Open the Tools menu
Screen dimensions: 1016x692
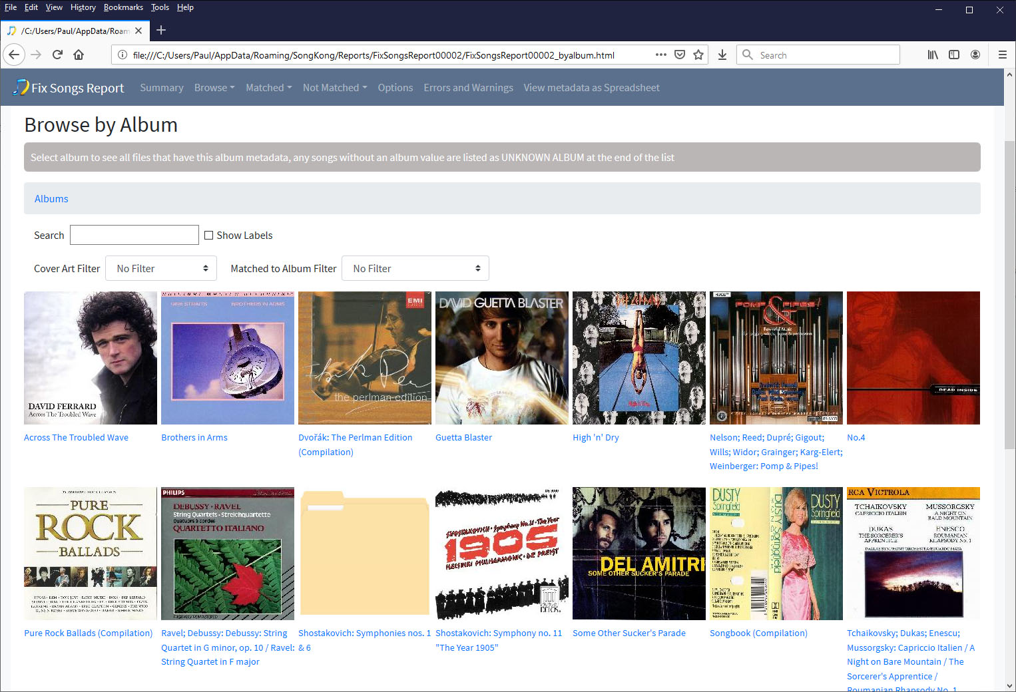coord(160,7)
